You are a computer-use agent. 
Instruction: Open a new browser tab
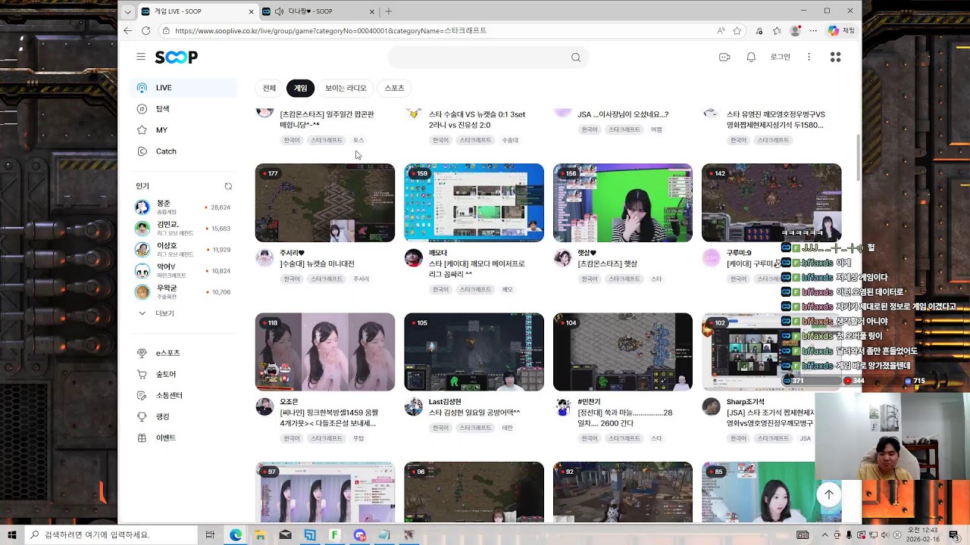(389, 11)
